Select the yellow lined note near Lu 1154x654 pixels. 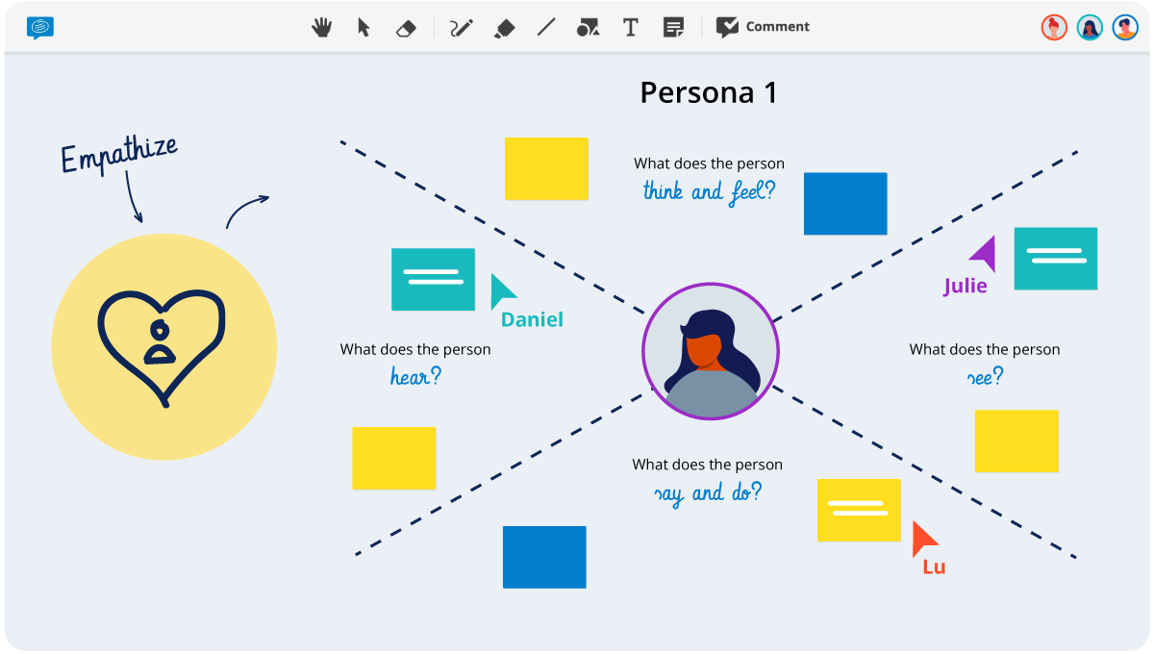(x=859, y=510)
